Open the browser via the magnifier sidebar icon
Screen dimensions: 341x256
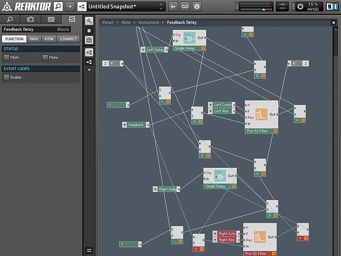coord(10,19)
